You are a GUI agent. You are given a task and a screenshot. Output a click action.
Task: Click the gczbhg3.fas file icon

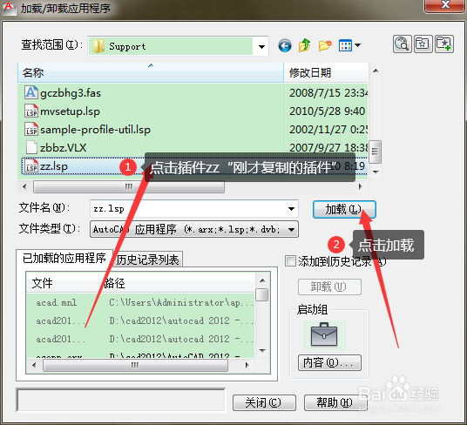(31, 93)
